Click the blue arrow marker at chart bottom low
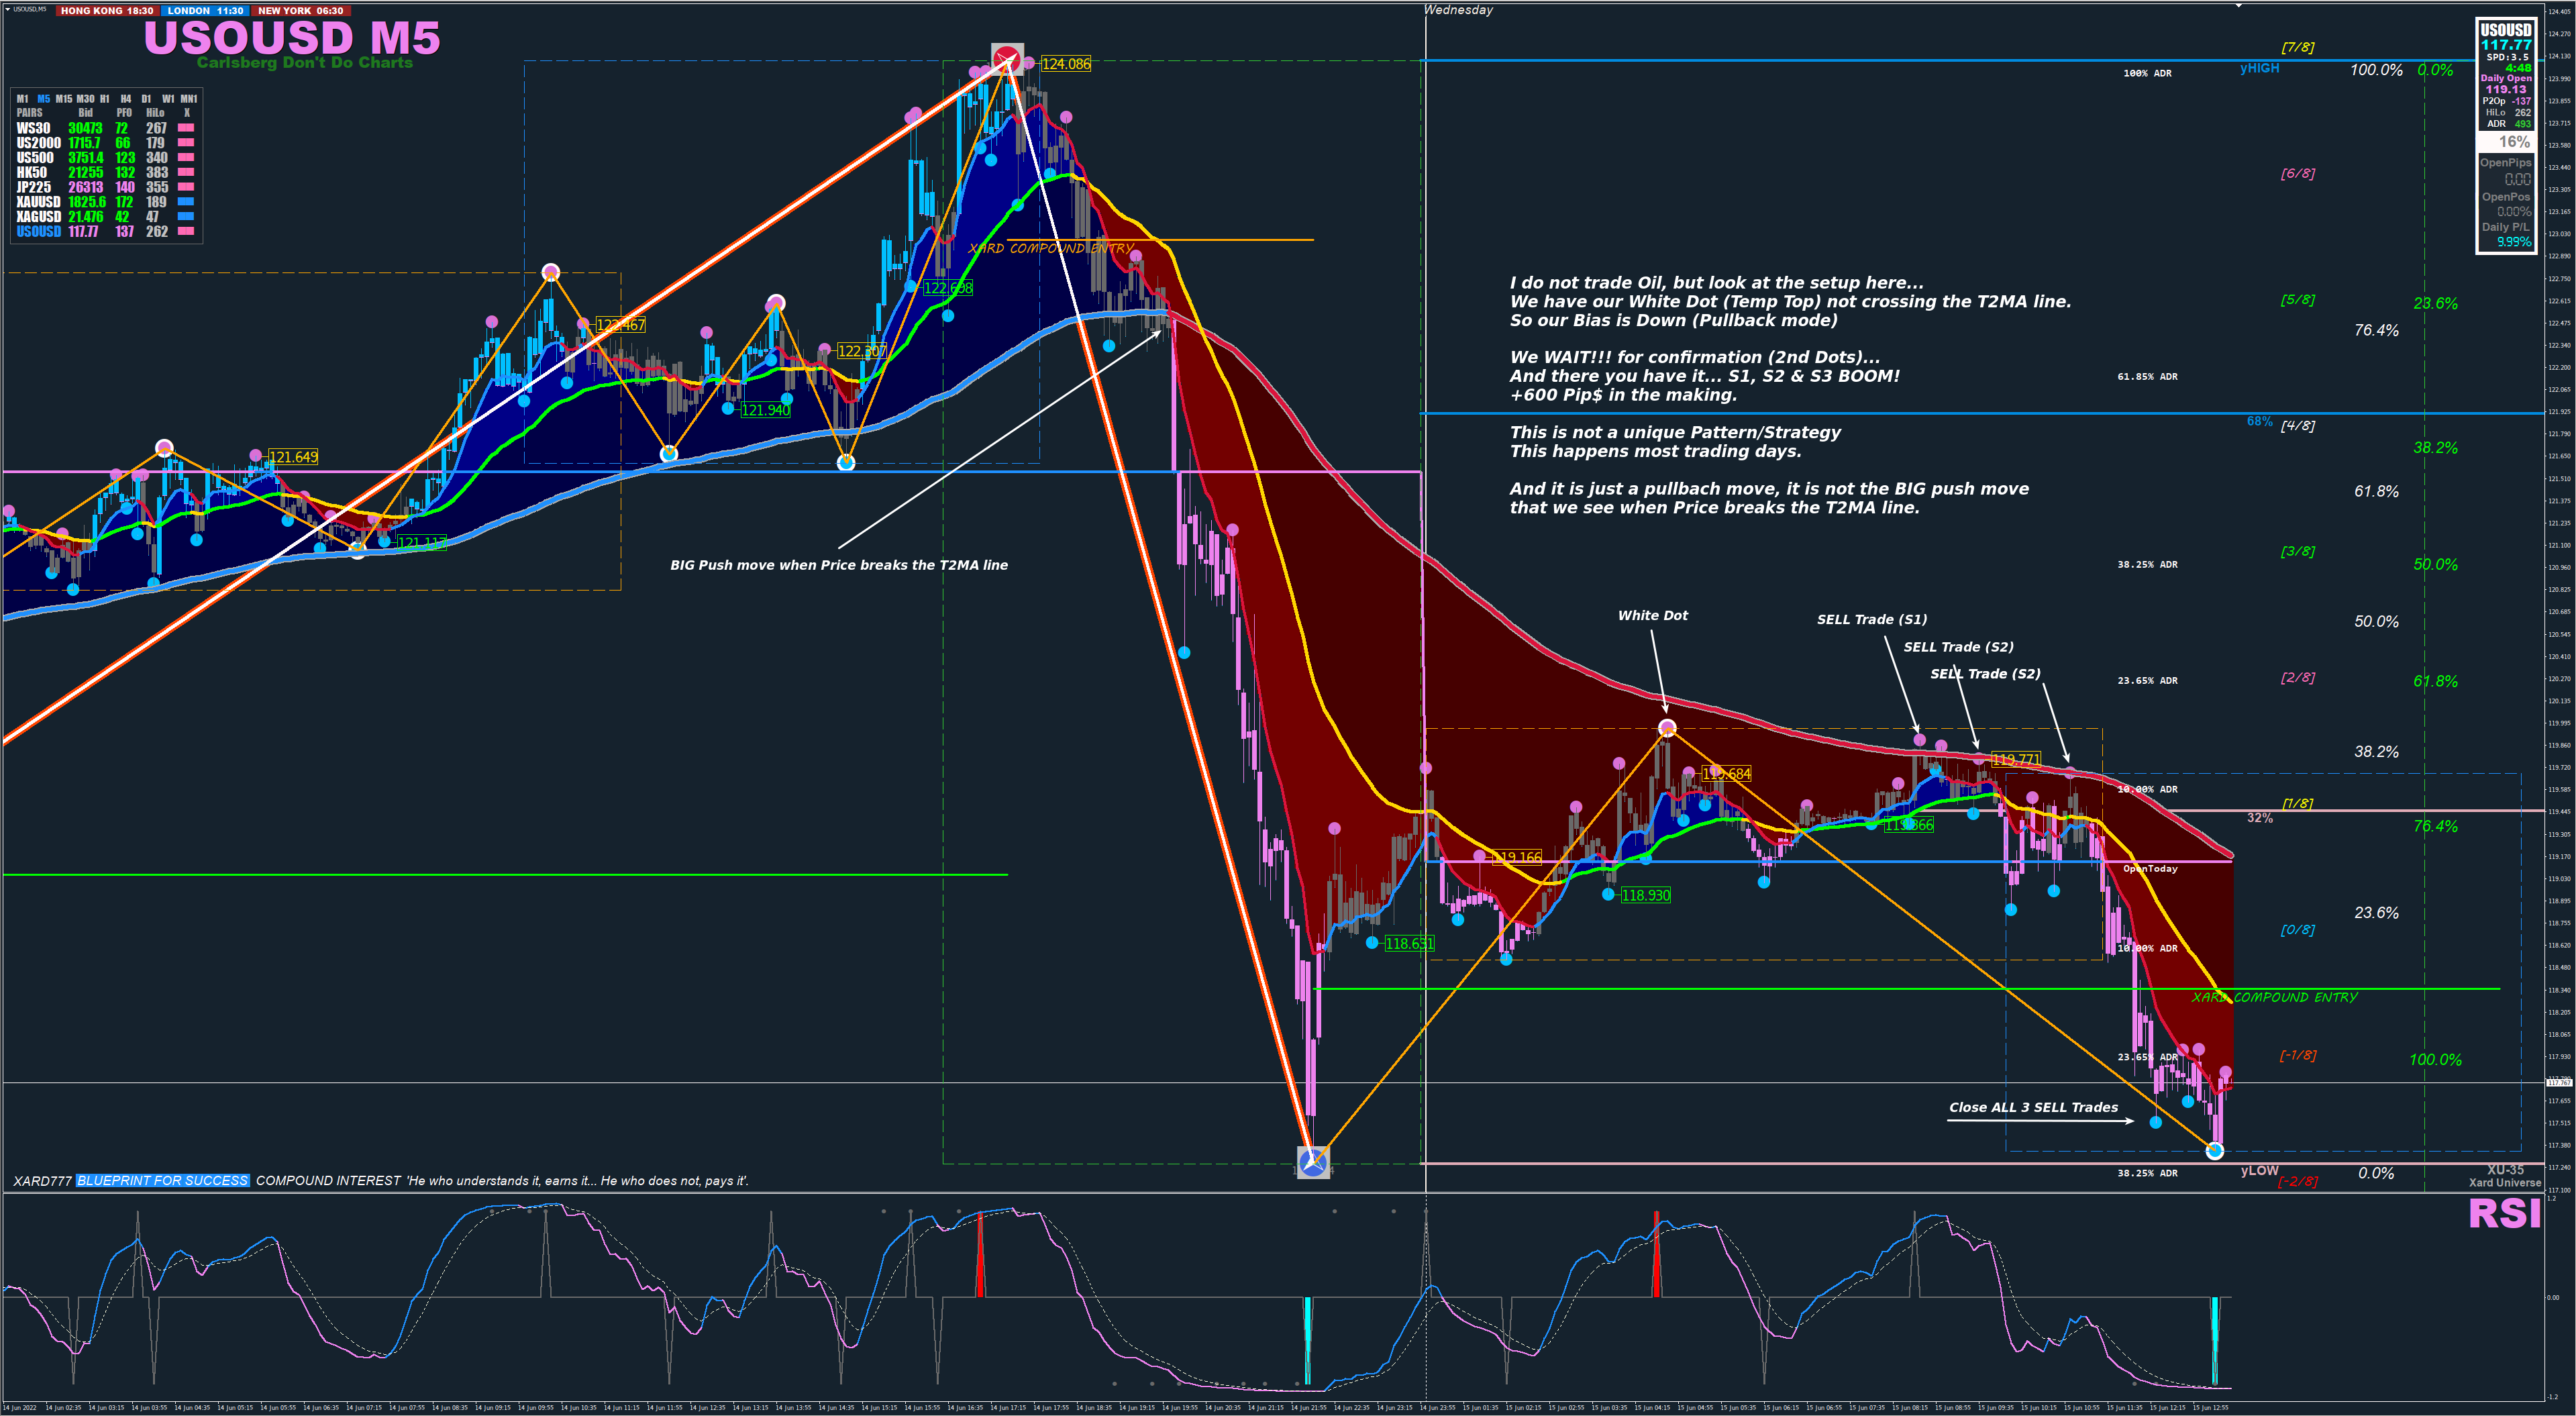The image size is (2576, 1416). pos(1312,1161)
